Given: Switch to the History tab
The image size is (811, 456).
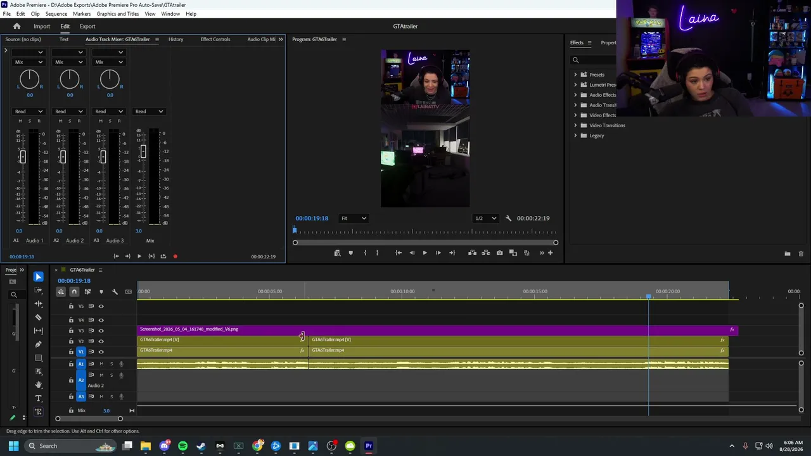Looking at the screenshot, I should tap(176, 39).
